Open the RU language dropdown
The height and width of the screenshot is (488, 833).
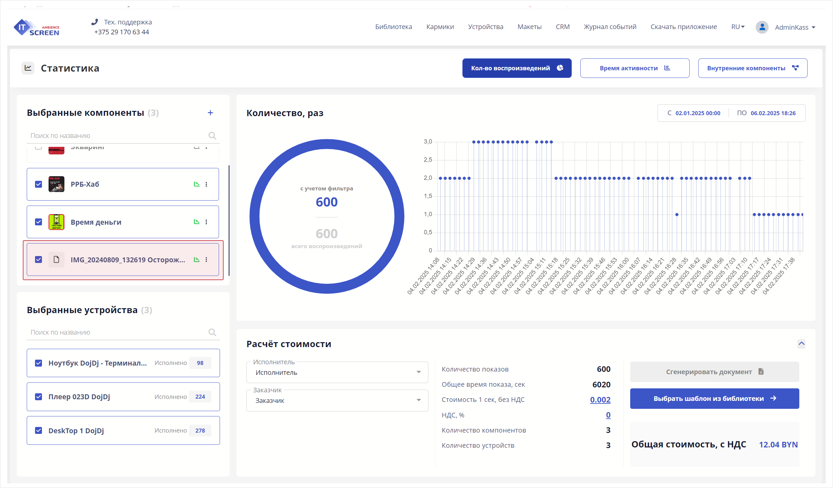tap(738, 27)
